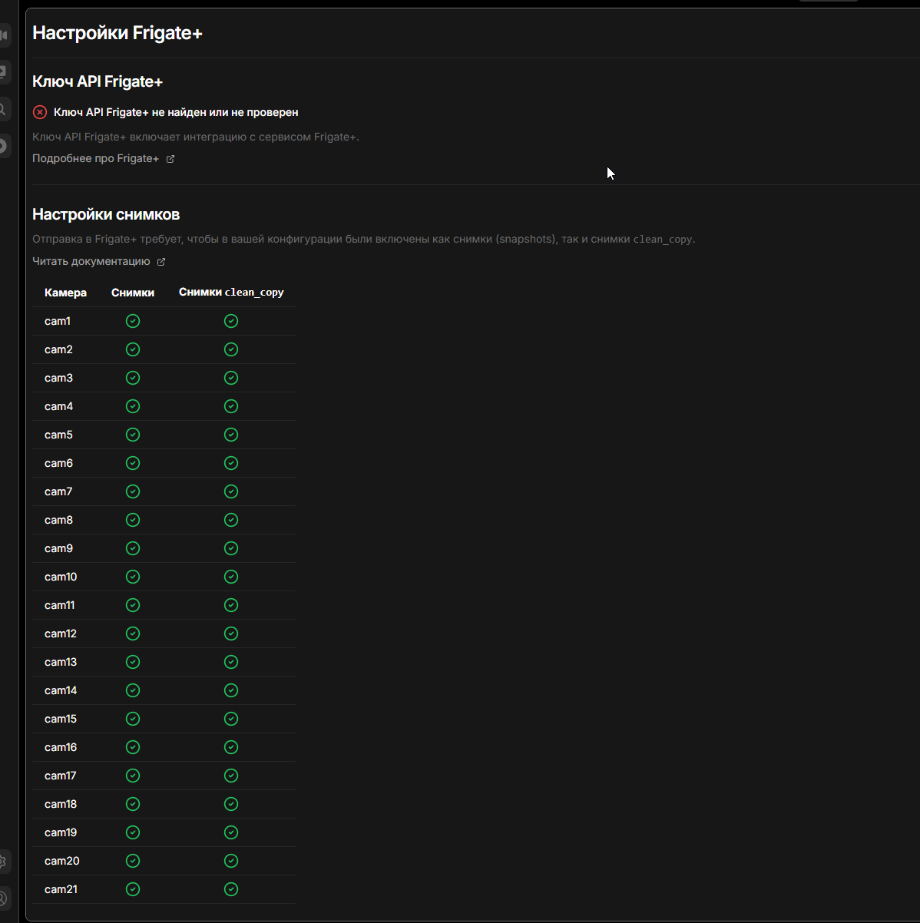Open settings via the gear icon
Screen dimensions: 920x923
3,862
